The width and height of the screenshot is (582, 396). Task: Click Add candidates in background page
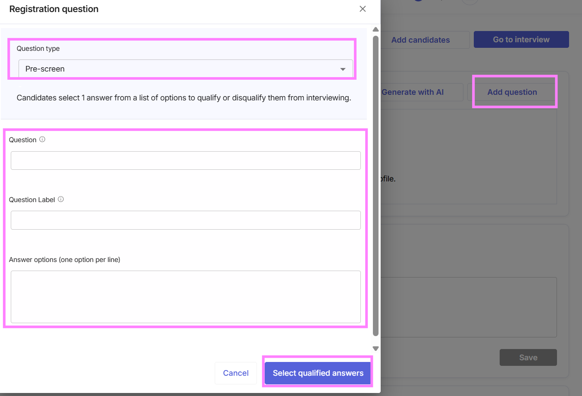[421, 40]
